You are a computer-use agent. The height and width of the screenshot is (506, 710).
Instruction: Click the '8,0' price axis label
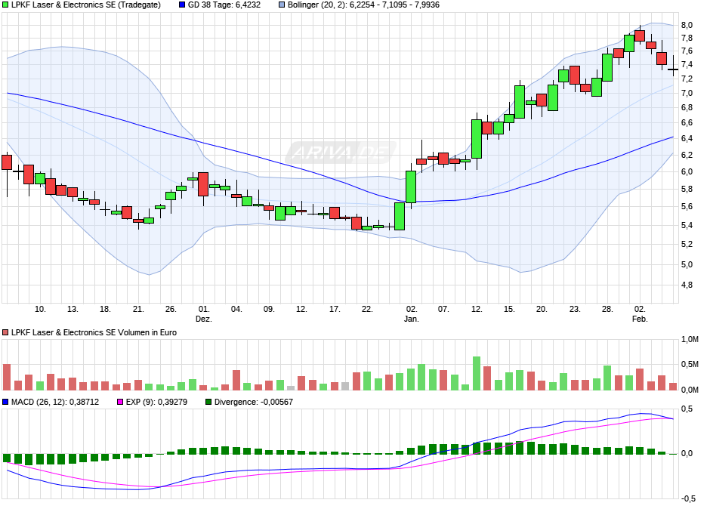tap(687, 26)
